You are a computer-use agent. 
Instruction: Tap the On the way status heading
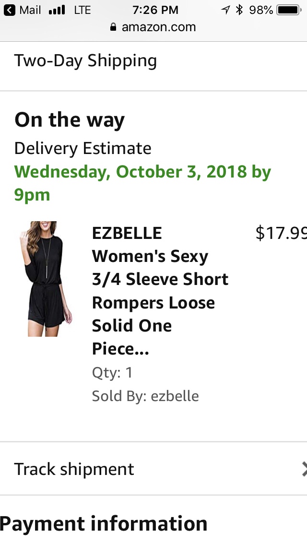pyautogui.click(x=70, y=120)
